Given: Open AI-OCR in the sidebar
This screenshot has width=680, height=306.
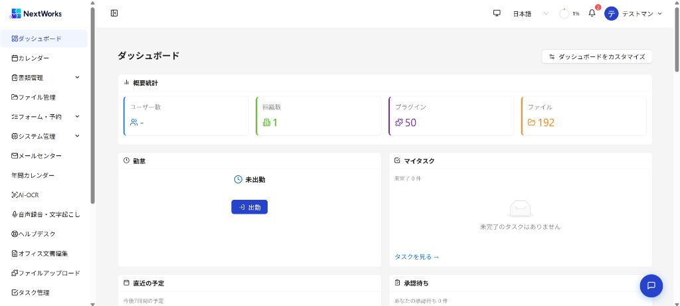Looking at the screenshot, I should [44, 195].
